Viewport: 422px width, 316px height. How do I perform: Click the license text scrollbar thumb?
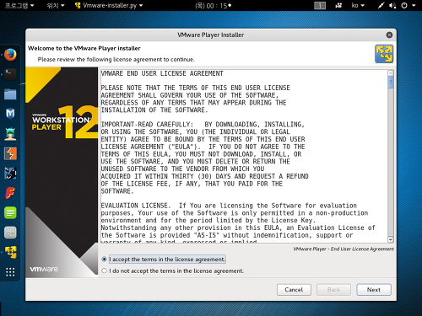[x=391, y=83]
